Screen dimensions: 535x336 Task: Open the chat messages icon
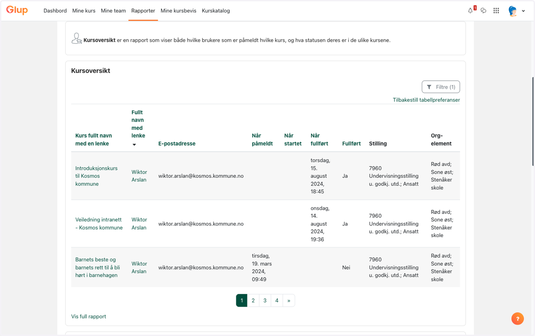[483, 11]
